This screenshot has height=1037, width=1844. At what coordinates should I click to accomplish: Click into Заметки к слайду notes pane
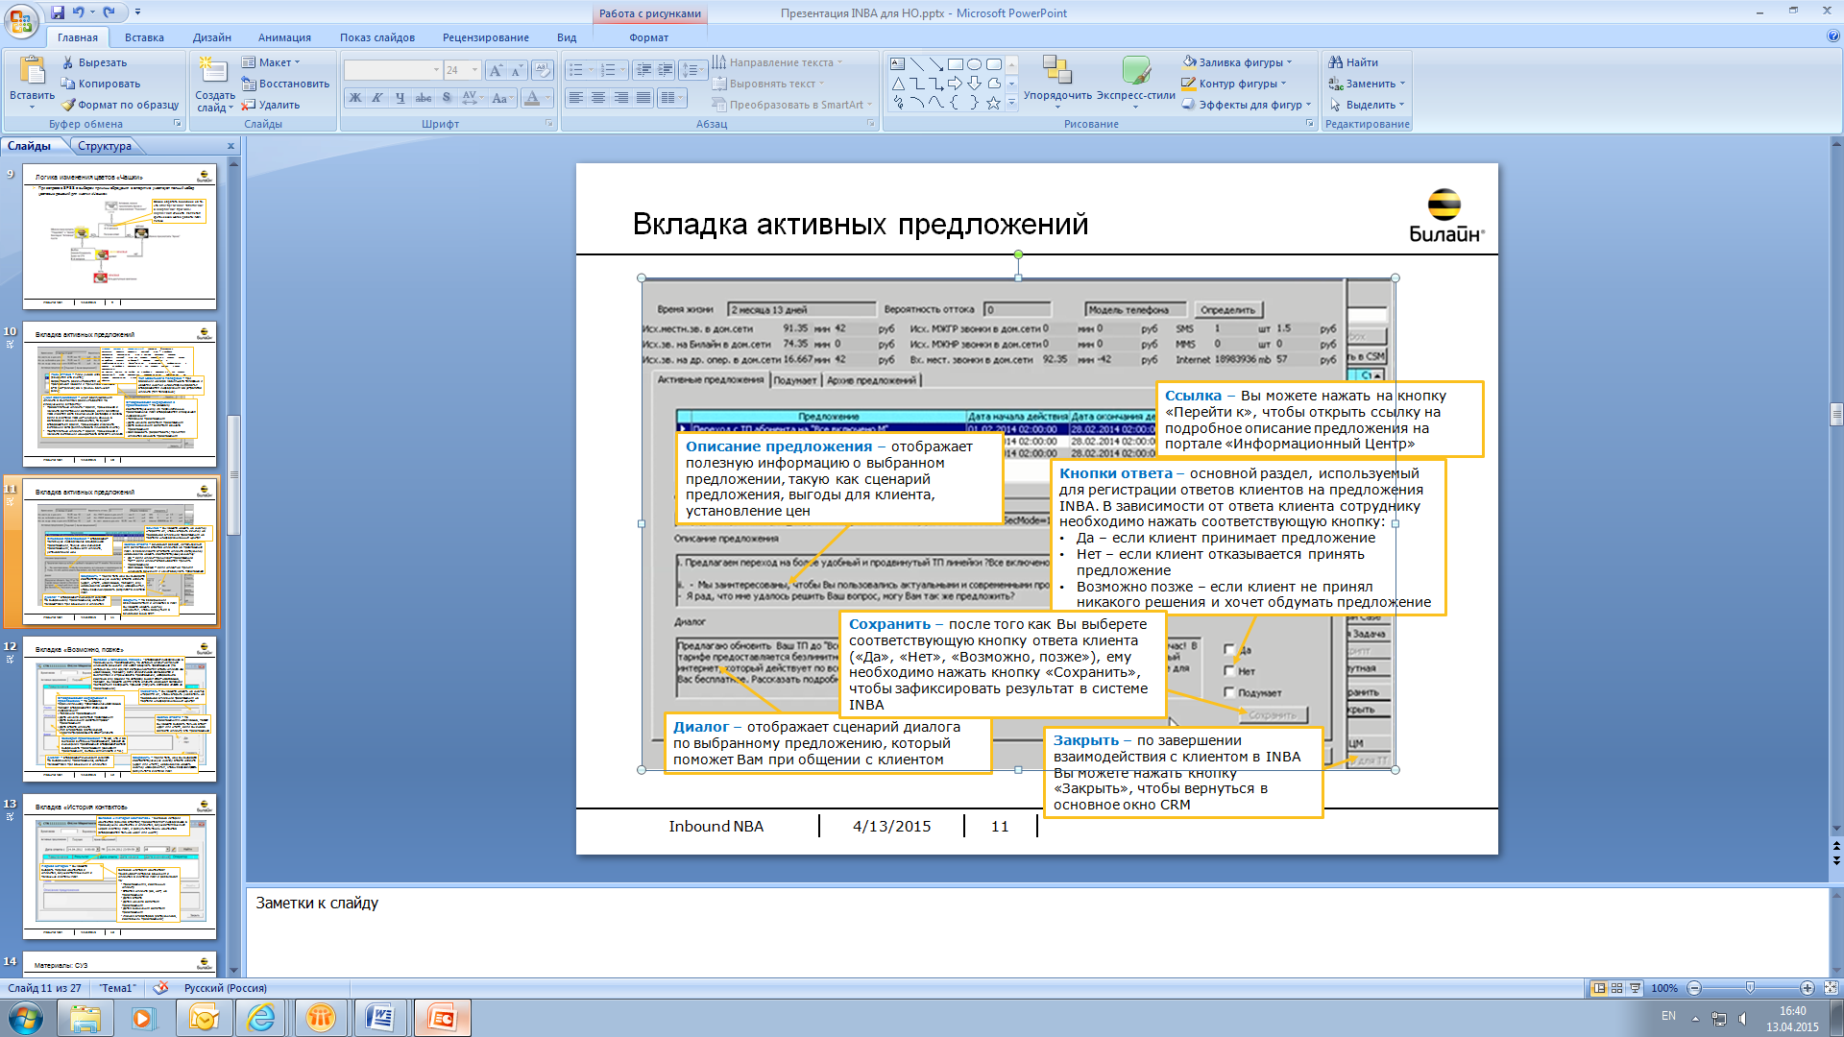coord(1037,931)
